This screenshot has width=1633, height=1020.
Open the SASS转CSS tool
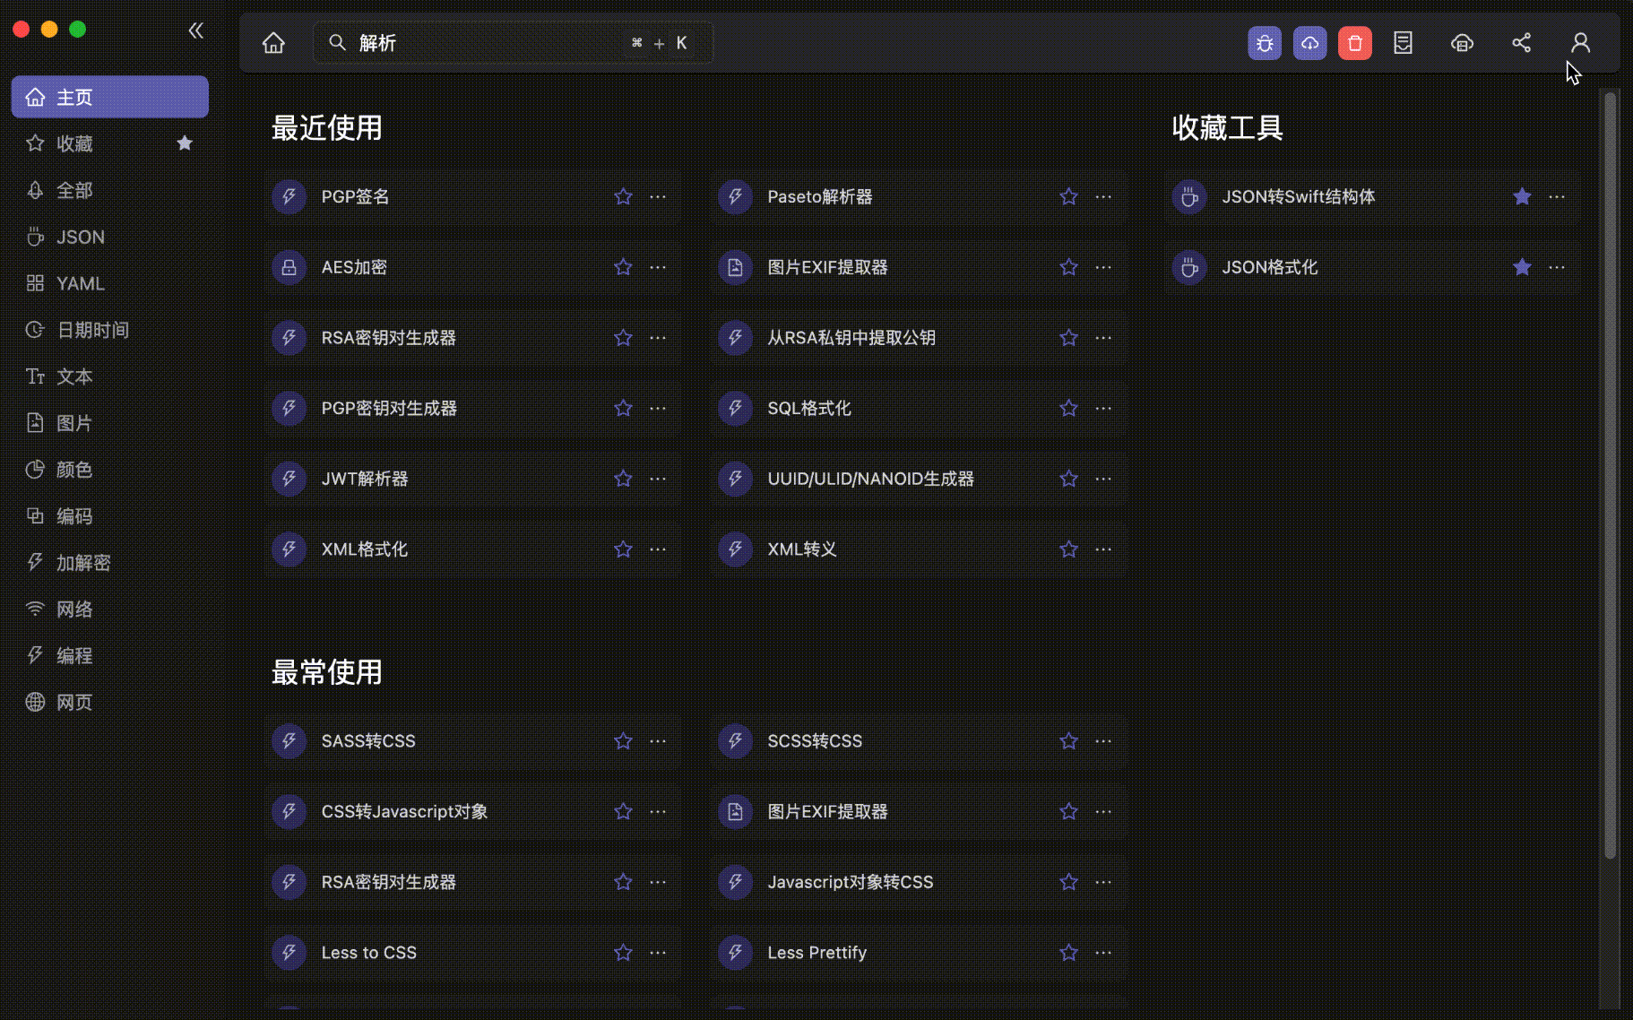click(368, 741)
